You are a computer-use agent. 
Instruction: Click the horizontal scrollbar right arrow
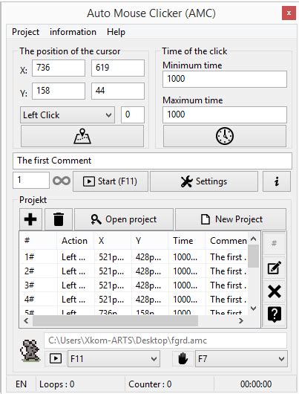tap(241, 320)
